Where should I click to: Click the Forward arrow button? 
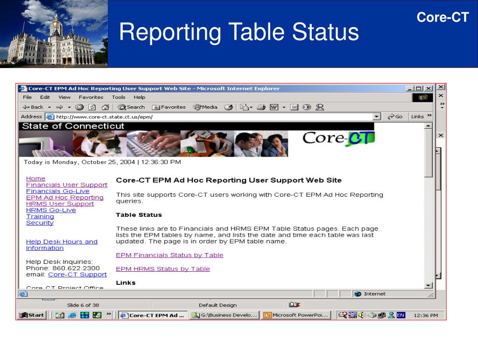click(59, 107)
